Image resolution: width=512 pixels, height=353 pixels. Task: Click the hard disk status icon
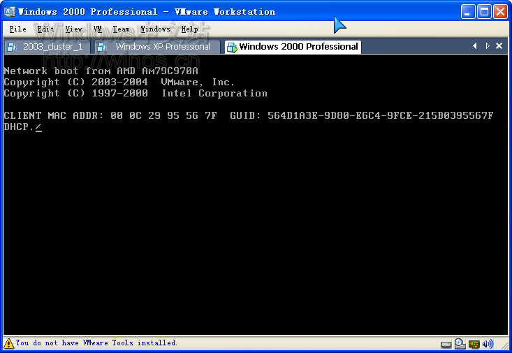pyautogui.click(x=446, y=344)
